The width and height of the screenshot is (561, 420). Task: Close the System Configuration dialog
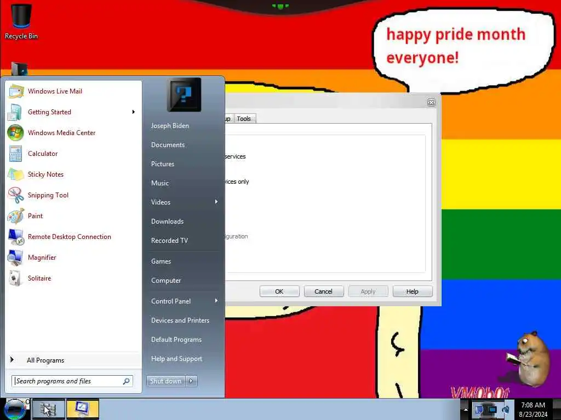point(431,102)
